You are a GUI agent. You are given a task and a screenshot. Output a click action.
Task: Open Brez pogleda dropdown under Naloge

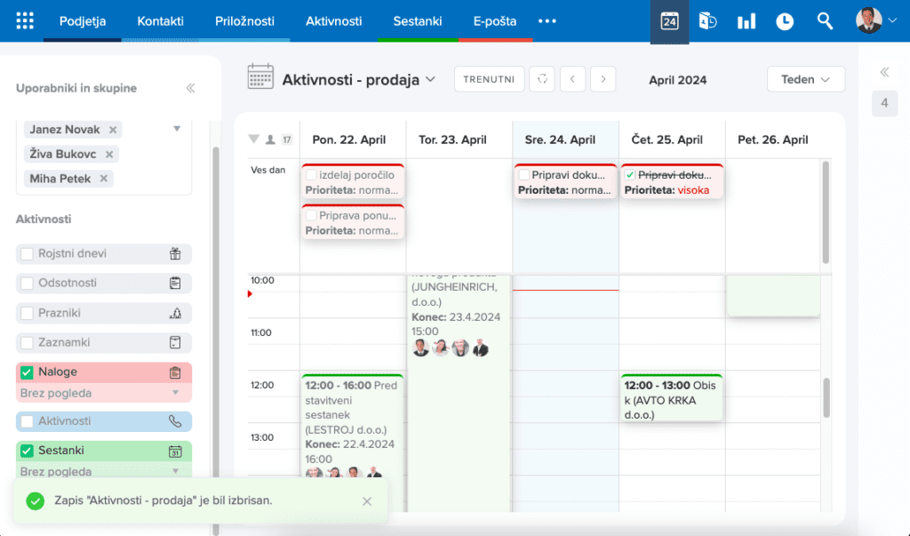click(x=175, y=393)
